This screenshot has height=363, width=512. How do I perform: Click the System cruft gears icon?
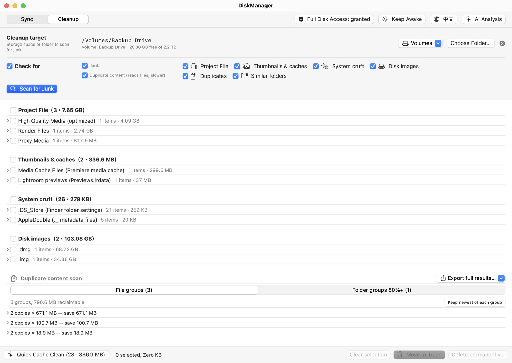click(325, 66)
